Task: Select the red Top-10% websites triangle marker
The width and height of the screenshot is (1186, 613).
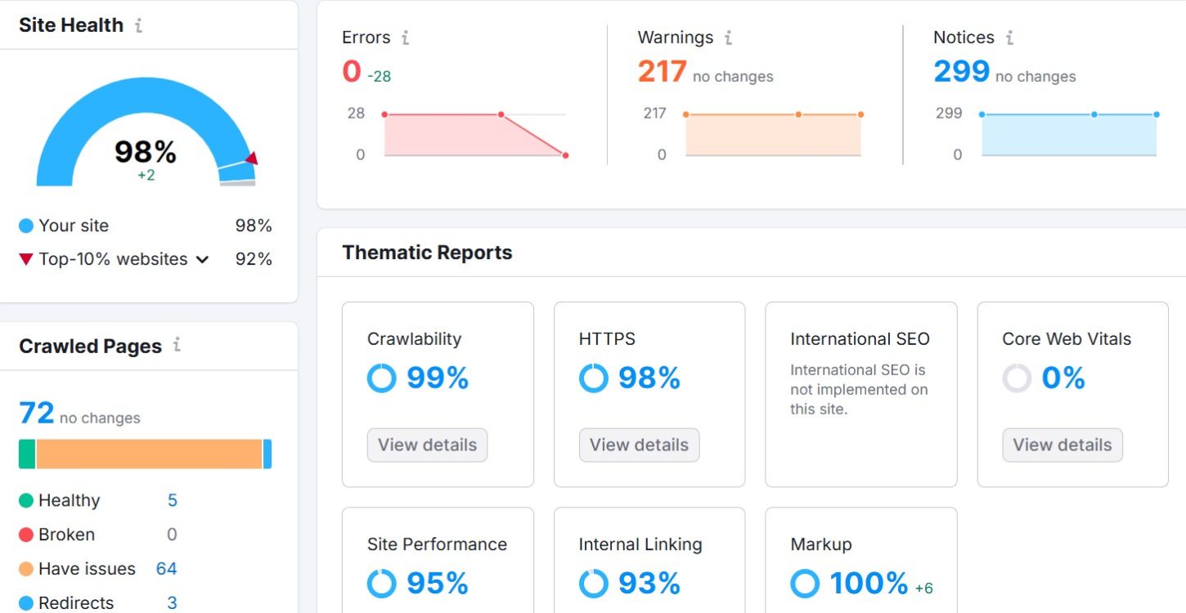Action: [x=26, y=259]
